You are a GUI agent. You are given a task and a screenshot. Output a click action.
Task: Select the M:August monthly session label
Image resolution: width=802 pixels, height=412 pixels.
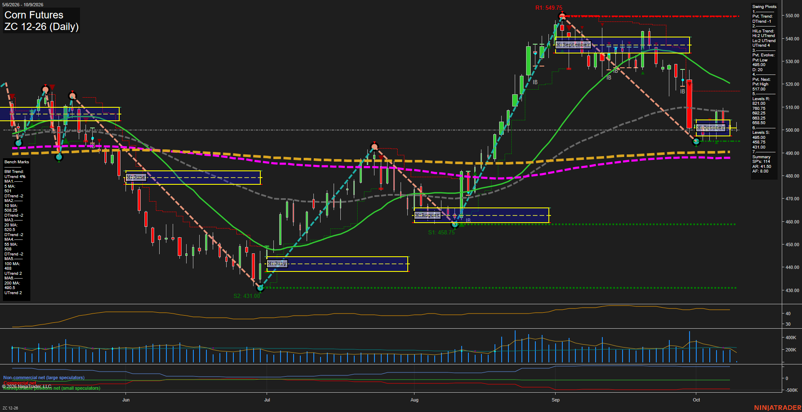tap(428, 215)
